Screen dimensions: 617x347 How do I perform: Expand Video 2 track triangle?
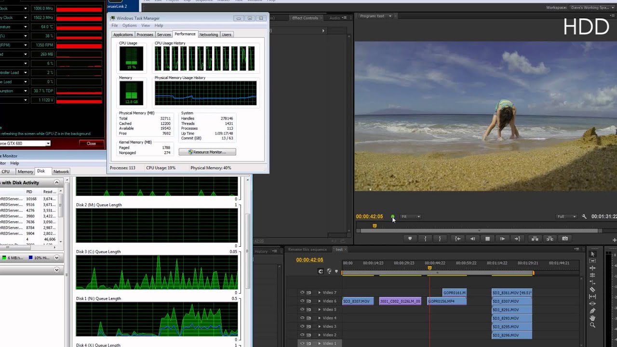[319, 335]
